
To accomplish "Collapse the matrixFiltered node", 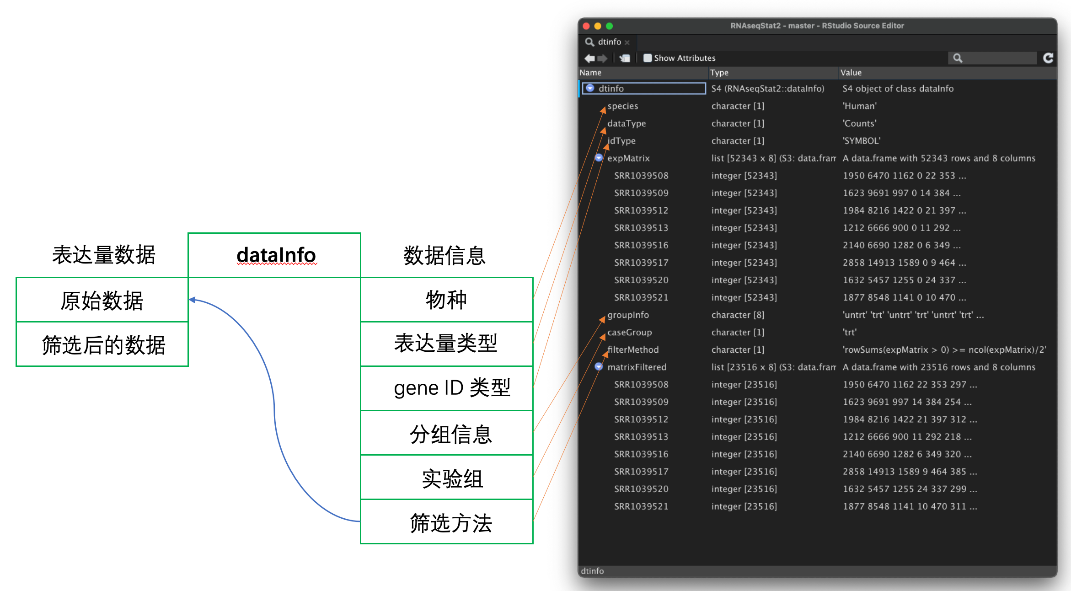I will pyautogui.click(x=599, y=366).
